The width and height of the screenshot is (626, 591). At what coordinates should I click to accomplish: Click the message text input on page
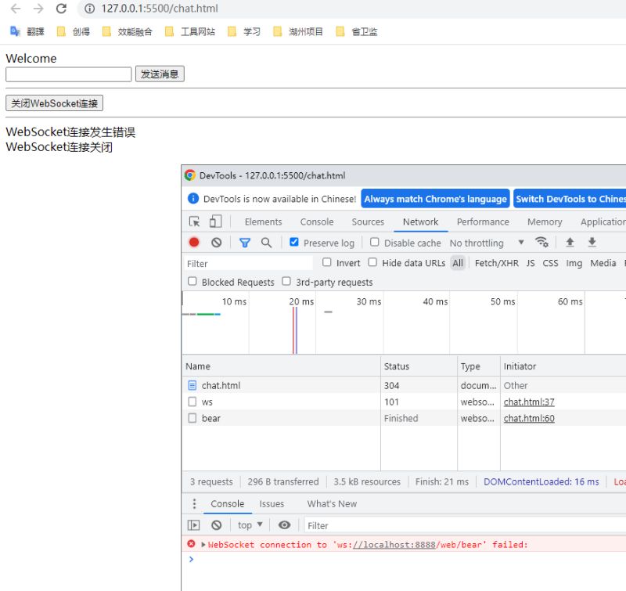[69, 74]
